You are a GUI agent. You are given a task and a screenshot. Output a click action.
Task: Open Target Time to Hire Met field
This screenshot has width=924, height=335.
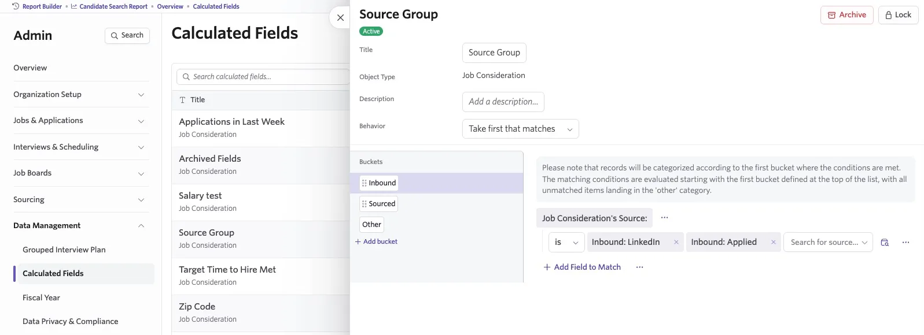pos(261,276)
